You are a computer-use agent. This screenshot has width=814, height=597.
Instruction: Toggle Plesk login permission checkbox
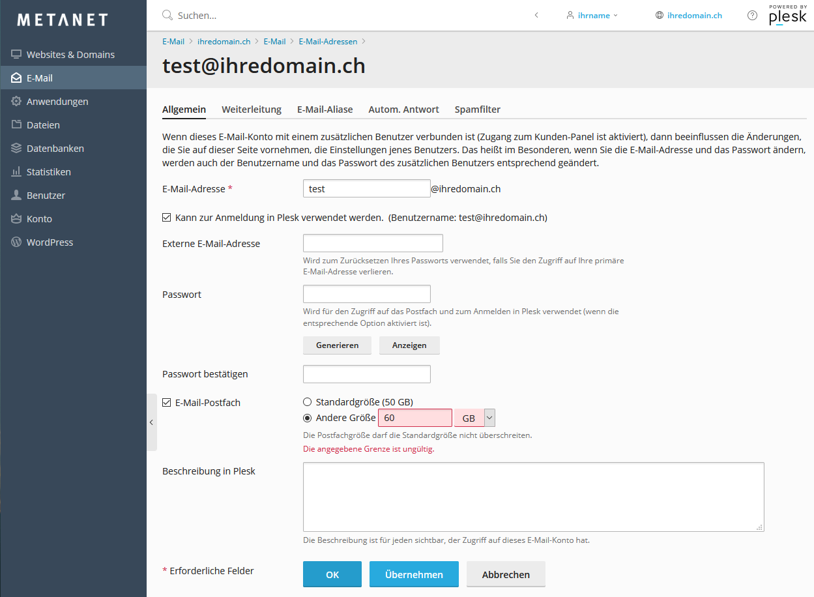click(167, 218)
